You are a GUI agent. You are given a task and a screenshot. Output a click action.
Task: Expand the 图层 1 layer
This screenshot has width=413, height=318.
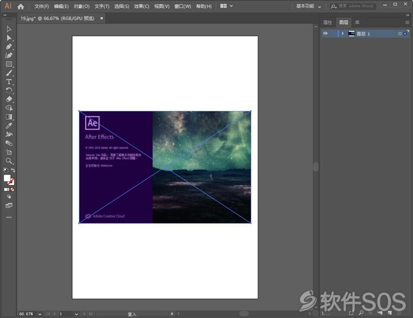click(x=342, y=34)
